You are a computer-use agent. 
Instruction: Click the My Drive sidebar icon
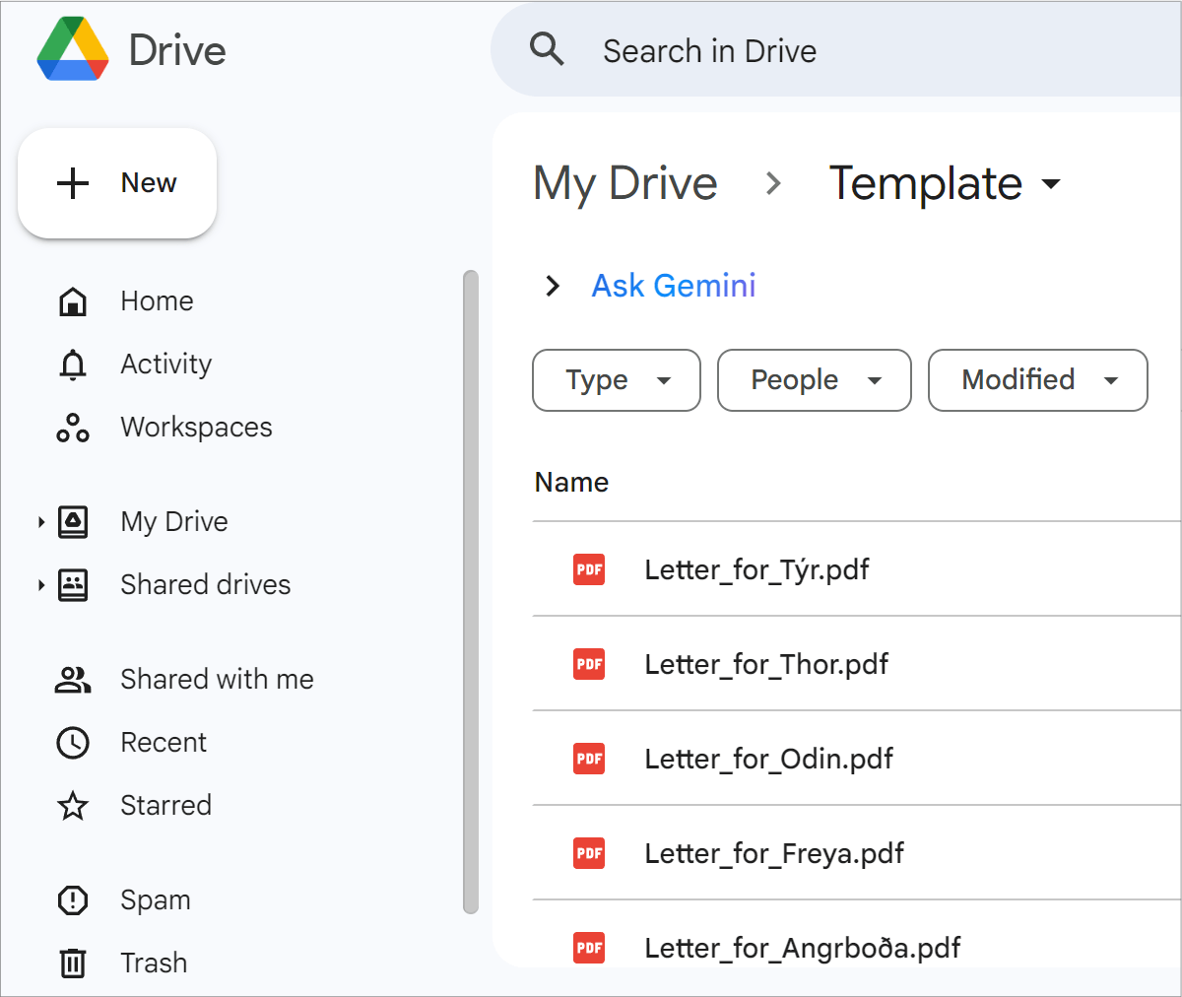[73, 522]
